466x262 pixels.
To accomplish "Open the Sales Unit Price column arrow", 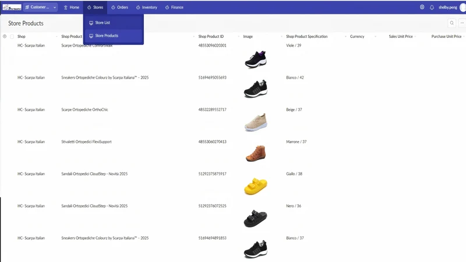I will pyautogui.click(x=415, y=37).
